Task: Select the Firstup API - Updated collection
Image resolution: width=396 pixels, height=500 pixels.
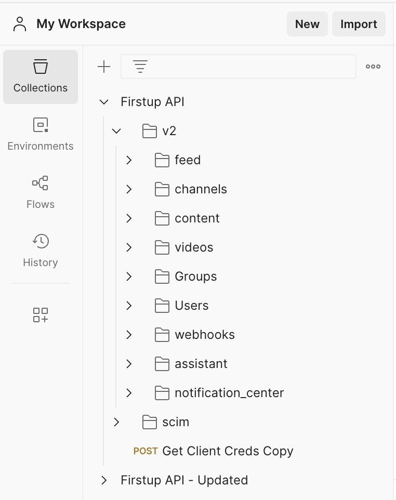Action: pyautogui.click(x=184, y=480)
